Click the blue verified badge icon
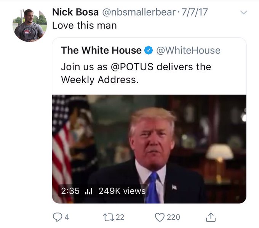The image size is (259, 228). point(149,50)
